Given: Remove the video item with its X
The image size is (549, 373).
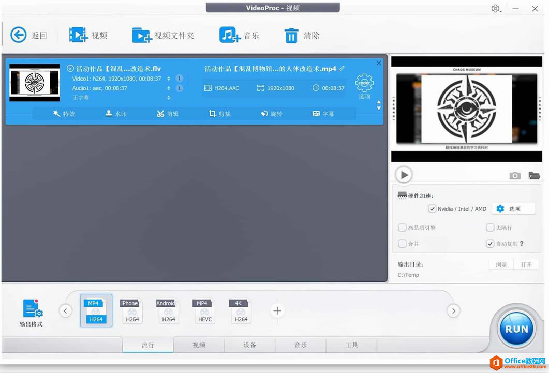Looking at the screenshot, I should 379,63.
